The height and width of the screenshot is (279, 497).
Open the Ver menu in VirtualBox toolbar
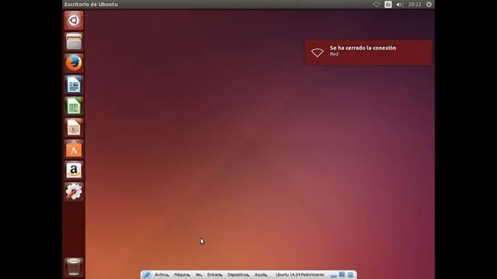[199, 275]
